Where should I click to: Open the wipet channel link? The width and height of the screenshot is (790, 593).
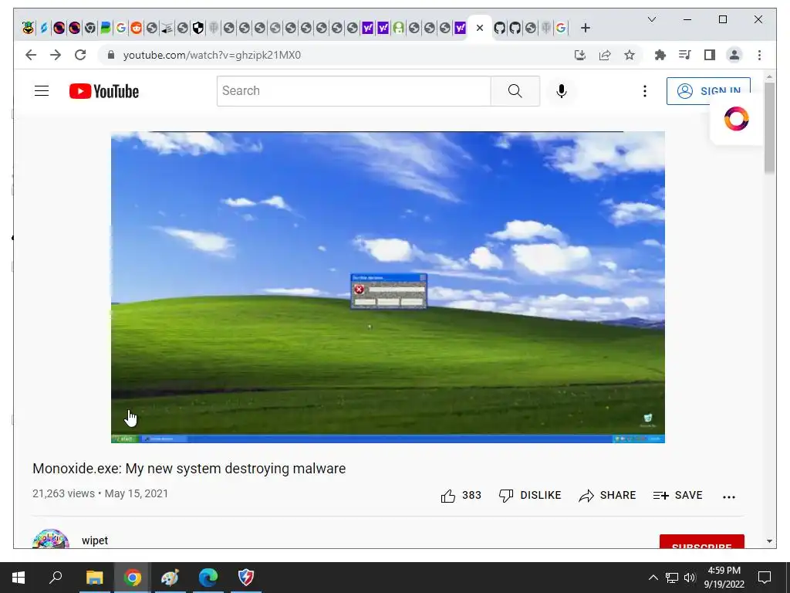(x=95, y=540)
